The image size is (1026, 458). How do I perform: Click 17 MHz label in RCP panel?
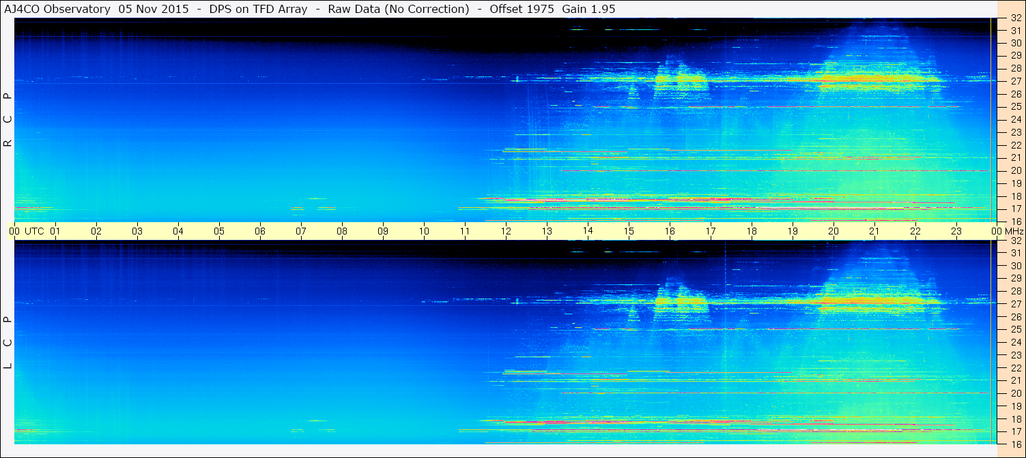tap(1016, 209)
